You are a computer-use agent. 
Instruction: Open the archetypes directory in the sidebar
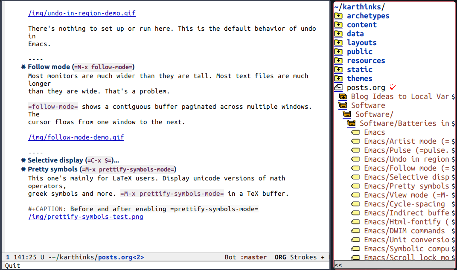tap(368, 16)
